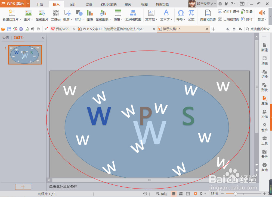Click the 图表 chart icon
The height and width of the screenshot is (197, 272).
click(x=90, y=15)
